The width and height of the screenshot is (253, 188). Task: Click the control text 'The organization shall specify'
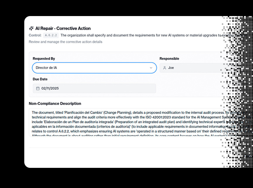coord(85,35)
